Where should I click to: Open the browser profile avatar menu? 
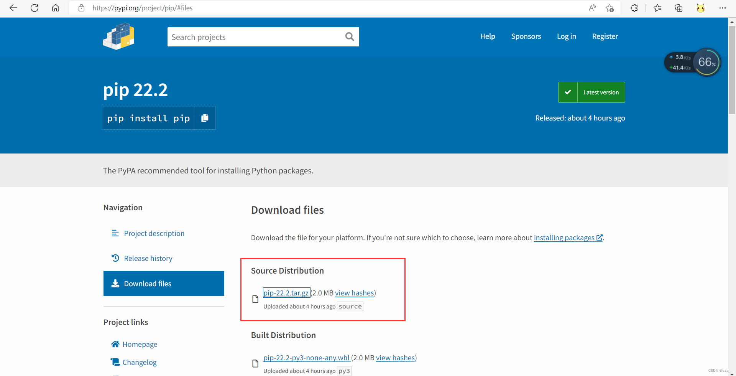701,8
